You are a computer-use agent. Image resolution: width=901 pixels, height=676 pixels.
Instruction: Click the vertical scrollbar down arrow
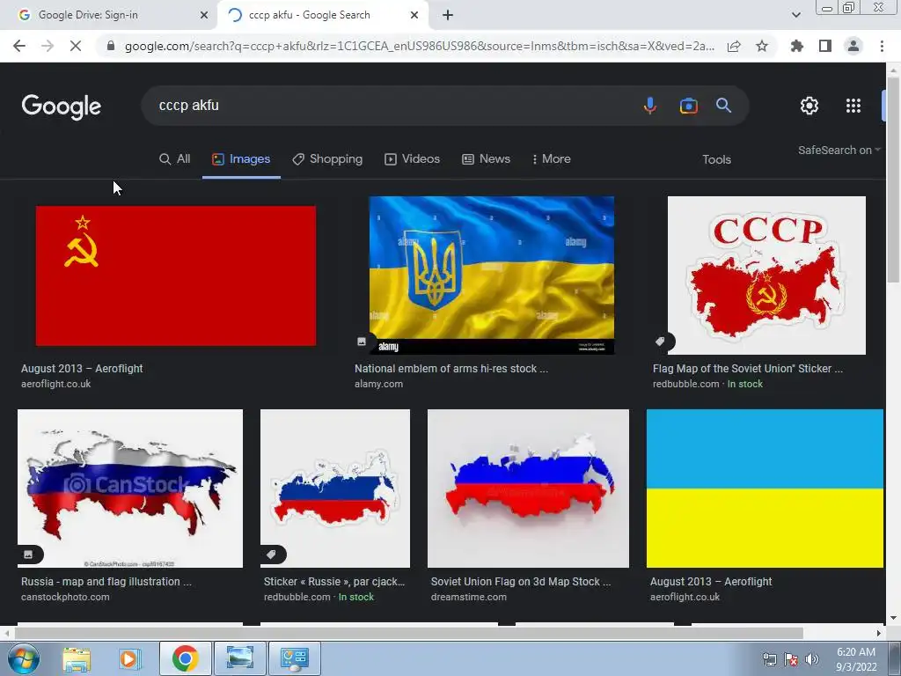point(893,619)
